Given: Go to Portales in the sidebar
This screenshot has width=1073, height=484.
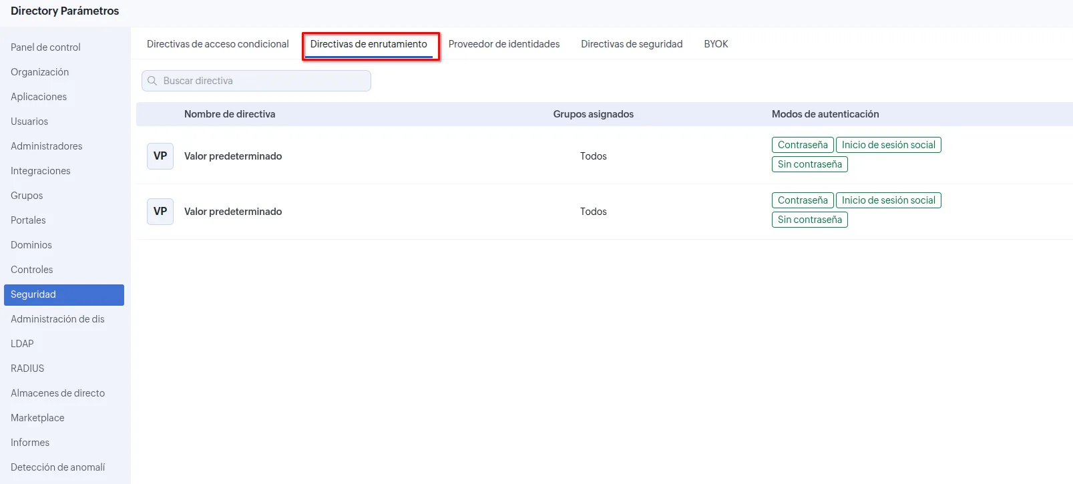Looking at the screenshot, I should (28, 220).
